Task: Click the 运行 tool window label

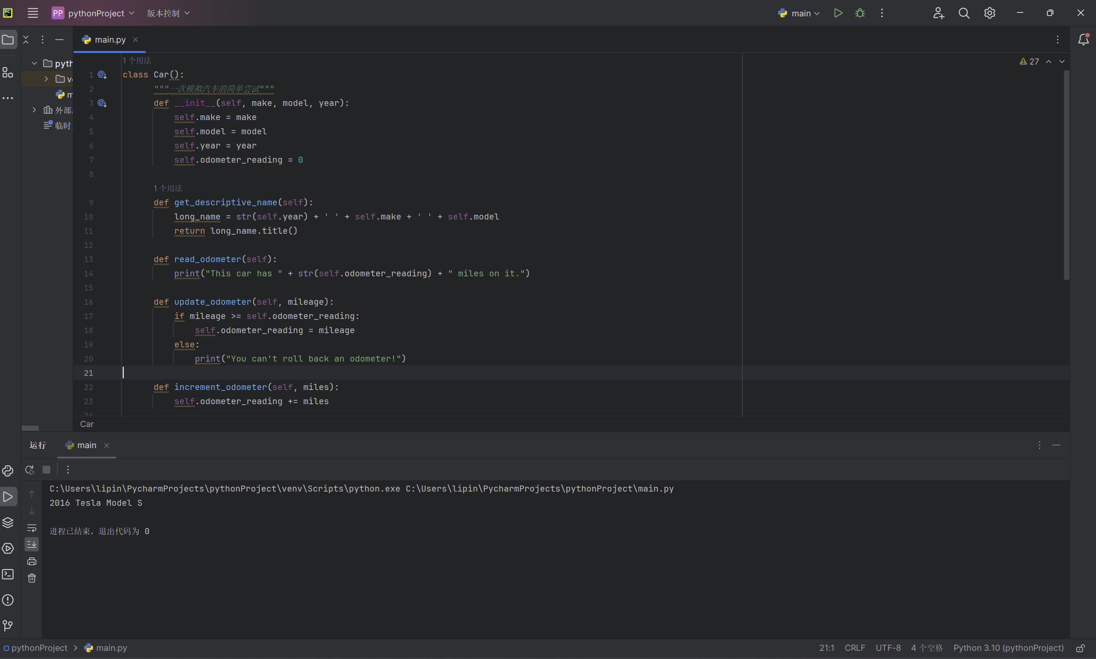Action: 38,445
